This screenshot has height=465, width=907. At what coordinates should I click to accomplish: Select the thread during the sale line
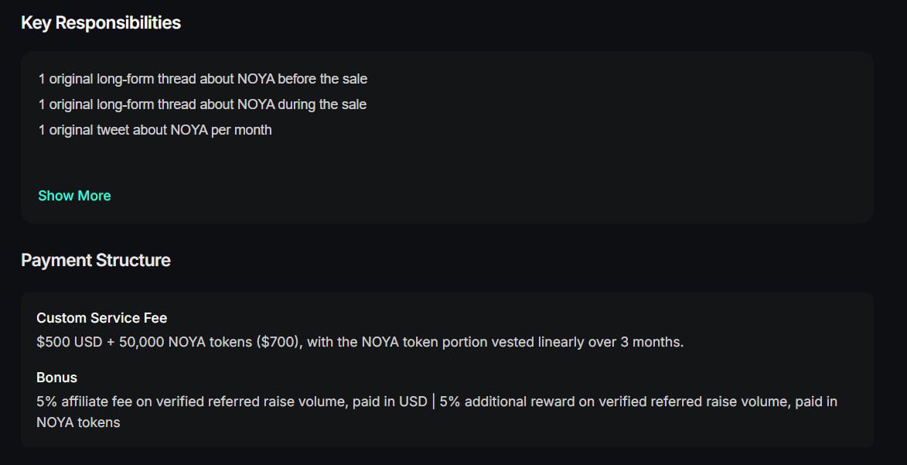[203, 104]
